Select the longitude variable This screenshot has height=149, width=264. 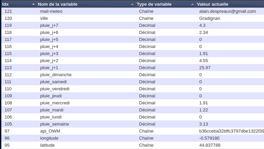49,138
